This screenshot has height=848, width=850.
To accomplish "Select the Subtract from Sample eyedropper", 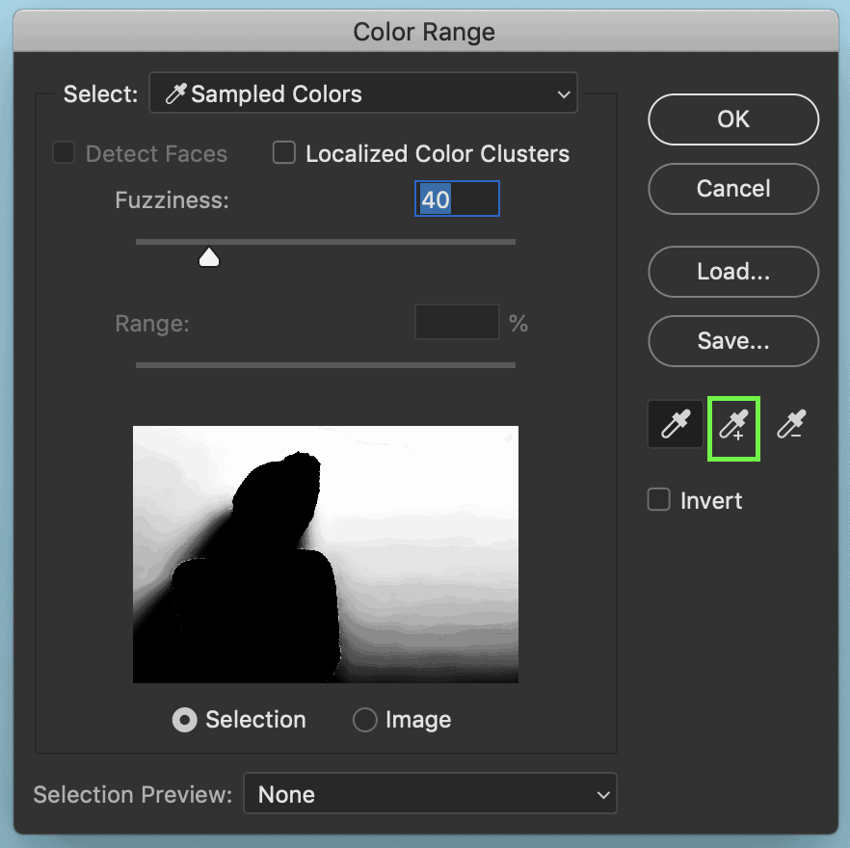I will [791, 424].
